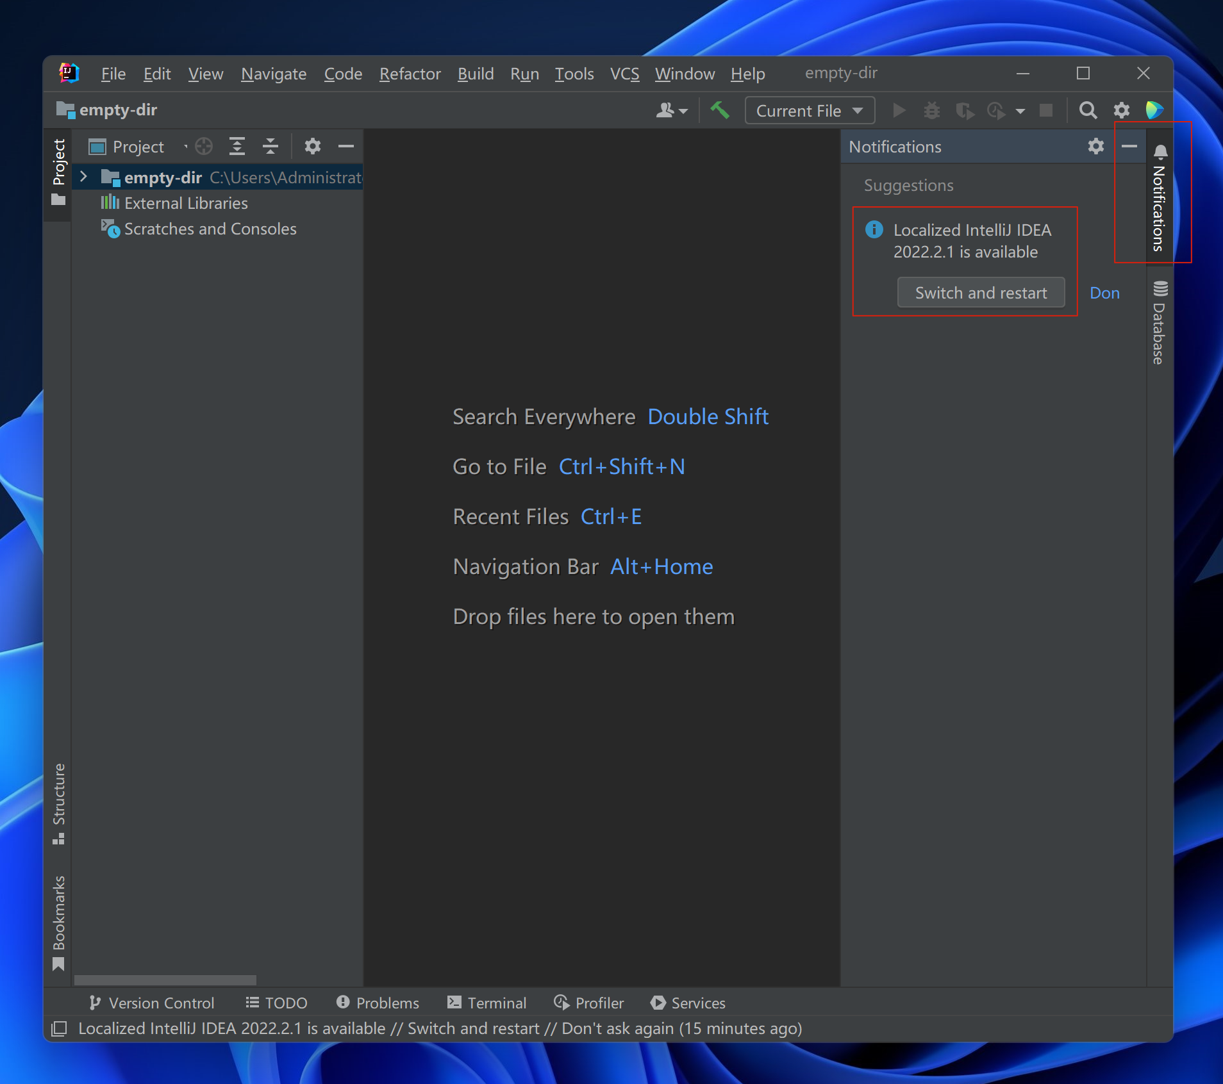Image resolution: width=1223 pixels, height=1084 pixels.
Task: Toggle the Notifications side tab with bell
Action: tap(1160, 198)
